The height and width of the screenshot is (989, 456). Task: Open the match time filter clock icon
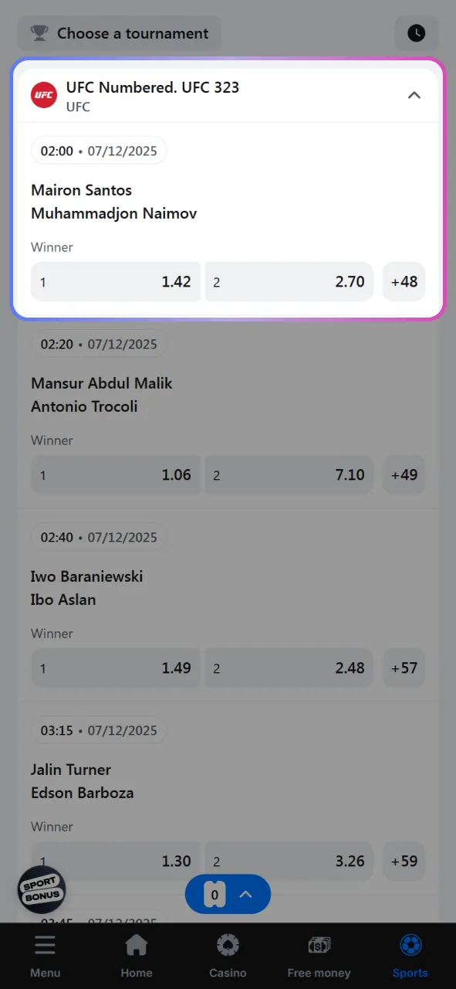pyautogui.click(x=417, y=33)
